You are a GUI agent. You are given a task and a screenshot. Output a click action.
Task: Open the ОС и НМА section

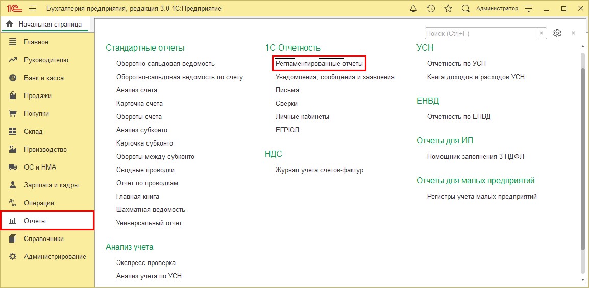tap(47, 167)
